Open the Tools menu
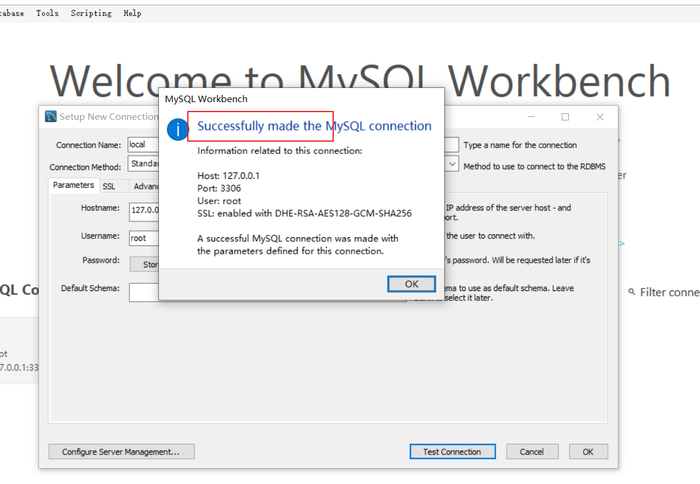700x484 pixels. click(47, 14)
